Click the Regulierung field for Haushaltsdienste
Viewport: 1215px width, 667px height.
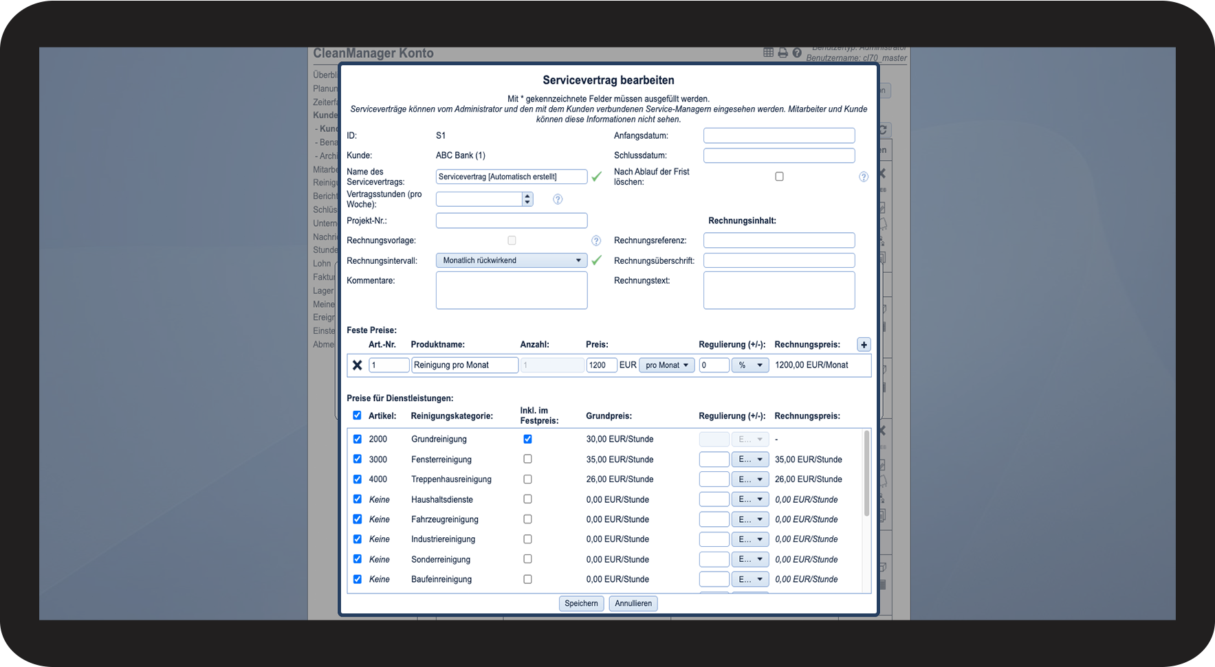714,499
